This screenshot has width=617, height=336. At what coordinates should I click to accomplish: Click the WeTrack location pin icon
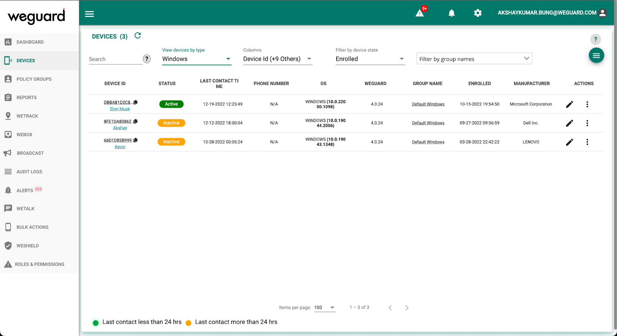point(8,116)
